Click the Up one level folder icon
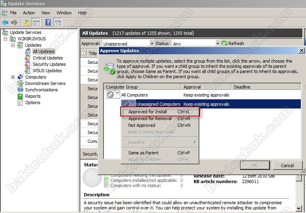The height and width of the screenshot is (213, 306). (26, 22)
